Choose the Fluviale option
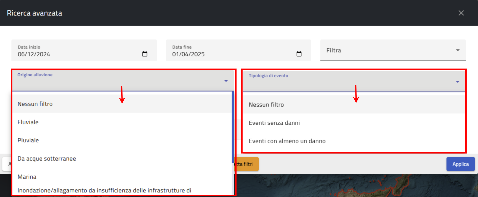 tap(28, 122)
